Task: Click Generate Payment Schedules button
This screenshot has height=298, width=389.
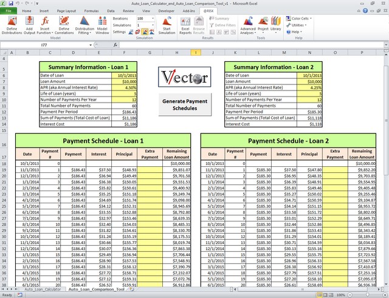Action: 185,104
